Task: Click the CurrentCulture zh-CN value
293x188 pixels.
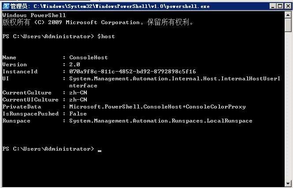Action: (x=78, y=93)
